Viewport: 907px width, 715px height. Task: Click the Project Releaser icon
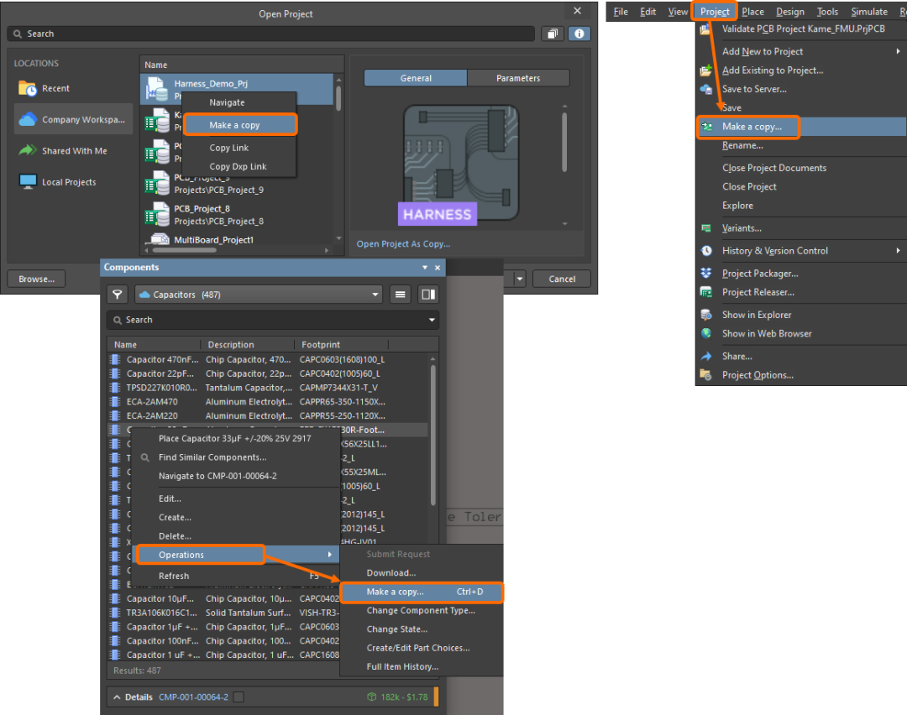click(706, 293)
